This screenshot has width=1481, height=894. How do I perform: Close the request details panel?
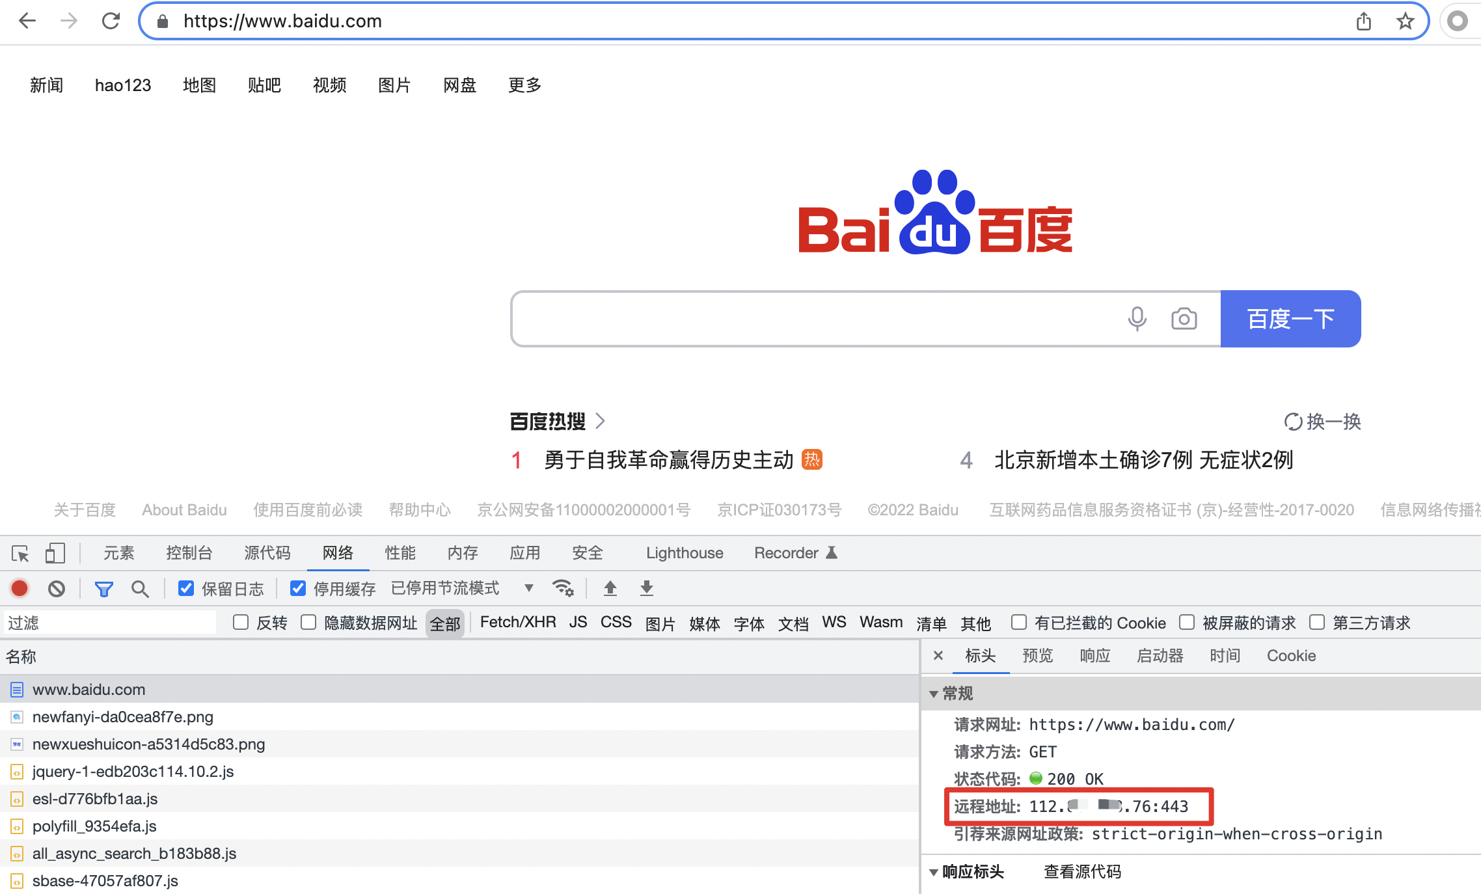(938, 655)
